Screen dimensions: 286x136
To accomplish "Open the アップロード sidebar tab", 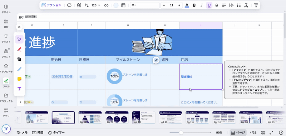I will pyautogui.click(x=6, y=68).
